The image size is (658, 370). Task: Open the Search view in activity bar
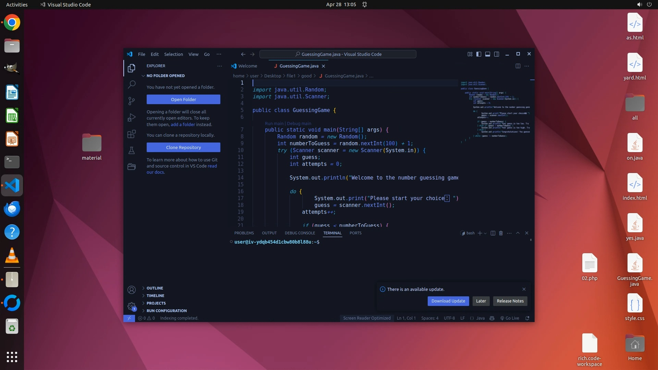[132, 84]
